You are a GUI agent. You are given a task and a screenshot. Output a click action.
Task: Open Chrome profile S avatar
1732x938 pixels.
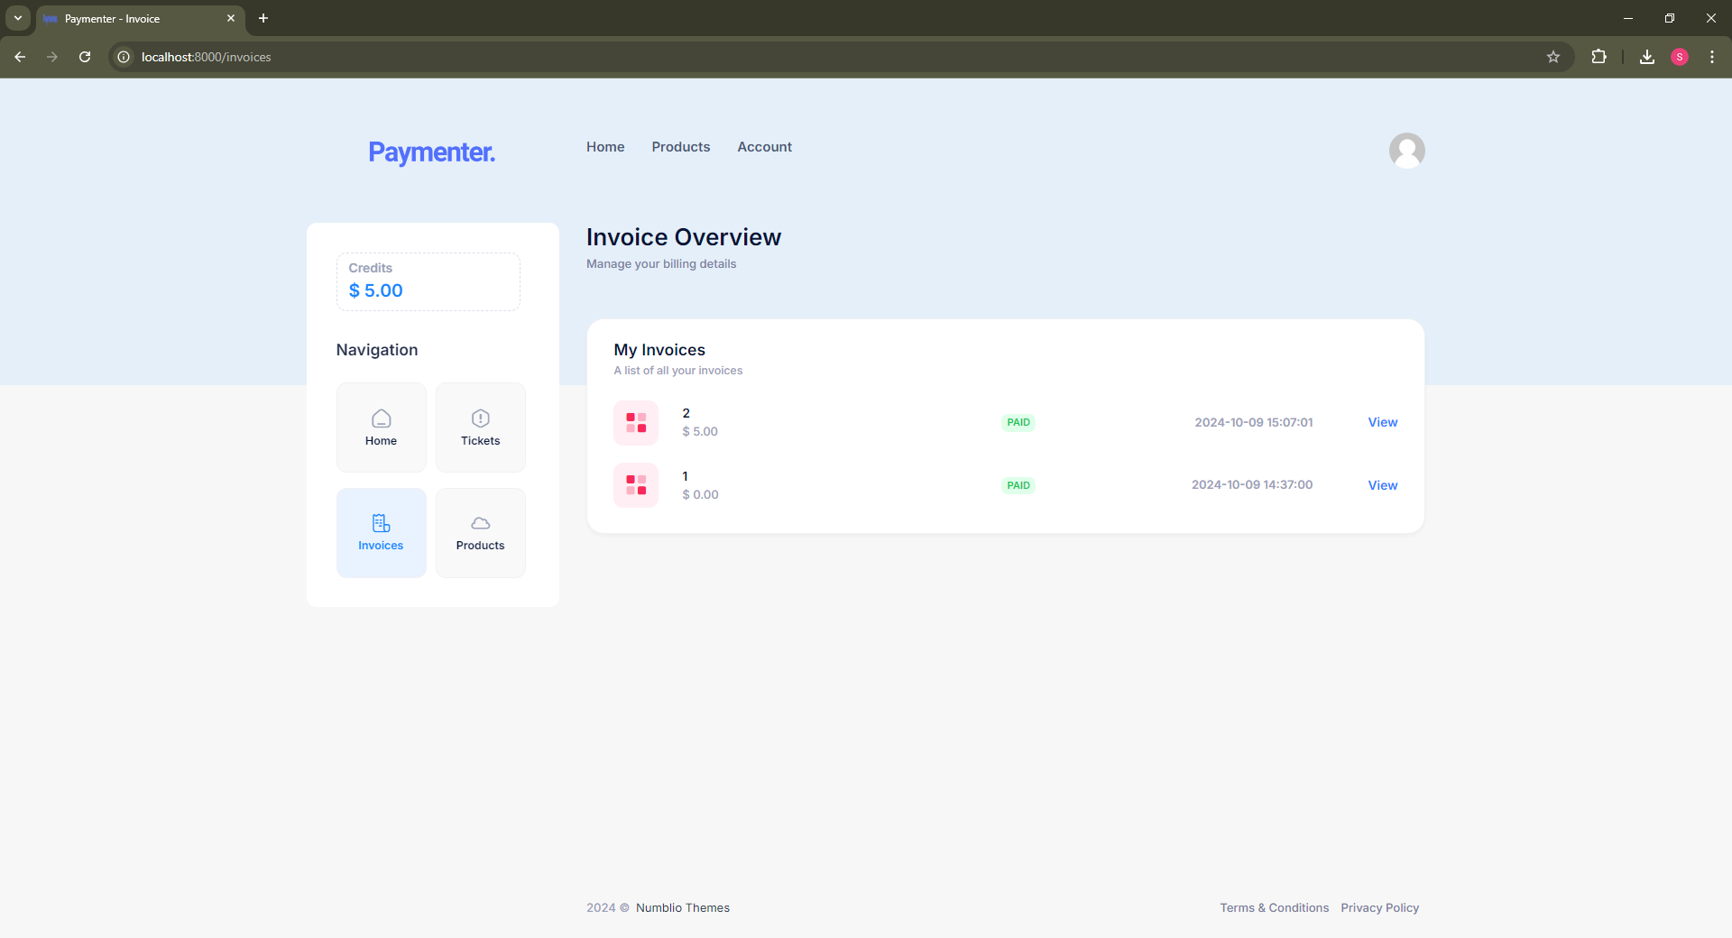tap(1679, 57)
